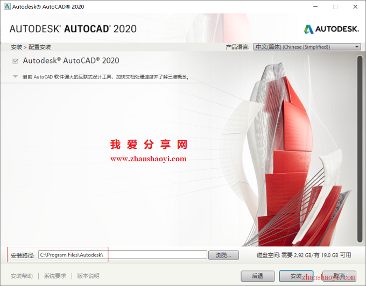The height and width of the screenshot is (286, 366).
Task: Click the 配置安装 breadcrumb text
Action: [40, 47]
